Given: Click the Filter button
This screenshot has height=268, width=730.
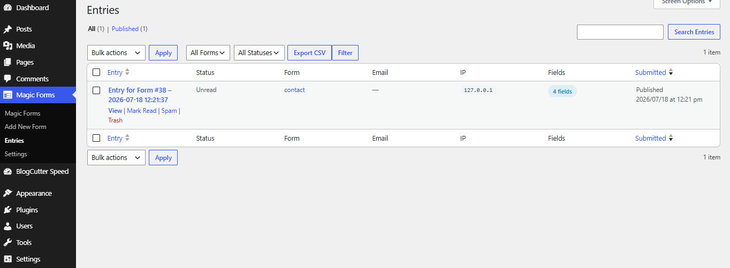Looking at the screenshot, I should pyautogui.click(x=345, y=52).
